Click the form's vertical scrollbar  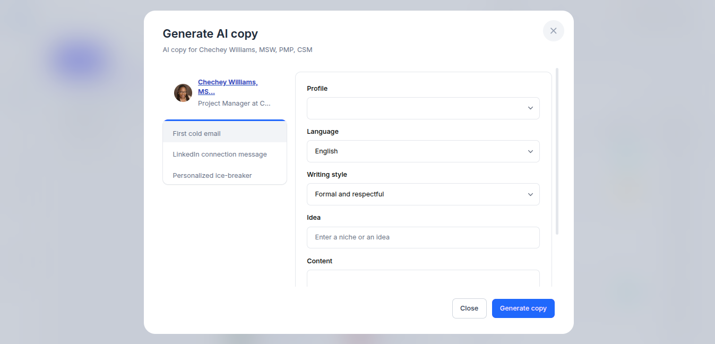pyautogui.click(x=557, y=151)
